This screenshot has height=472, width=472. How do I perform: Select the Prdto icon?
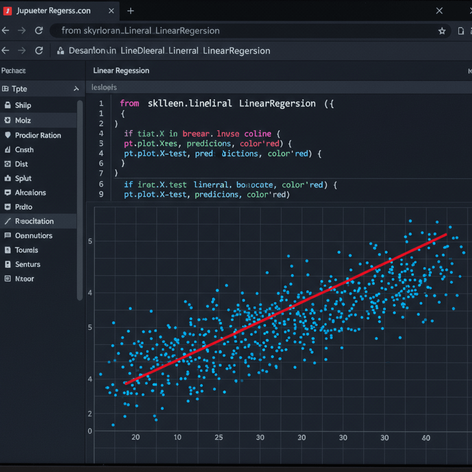click(8, 207)
